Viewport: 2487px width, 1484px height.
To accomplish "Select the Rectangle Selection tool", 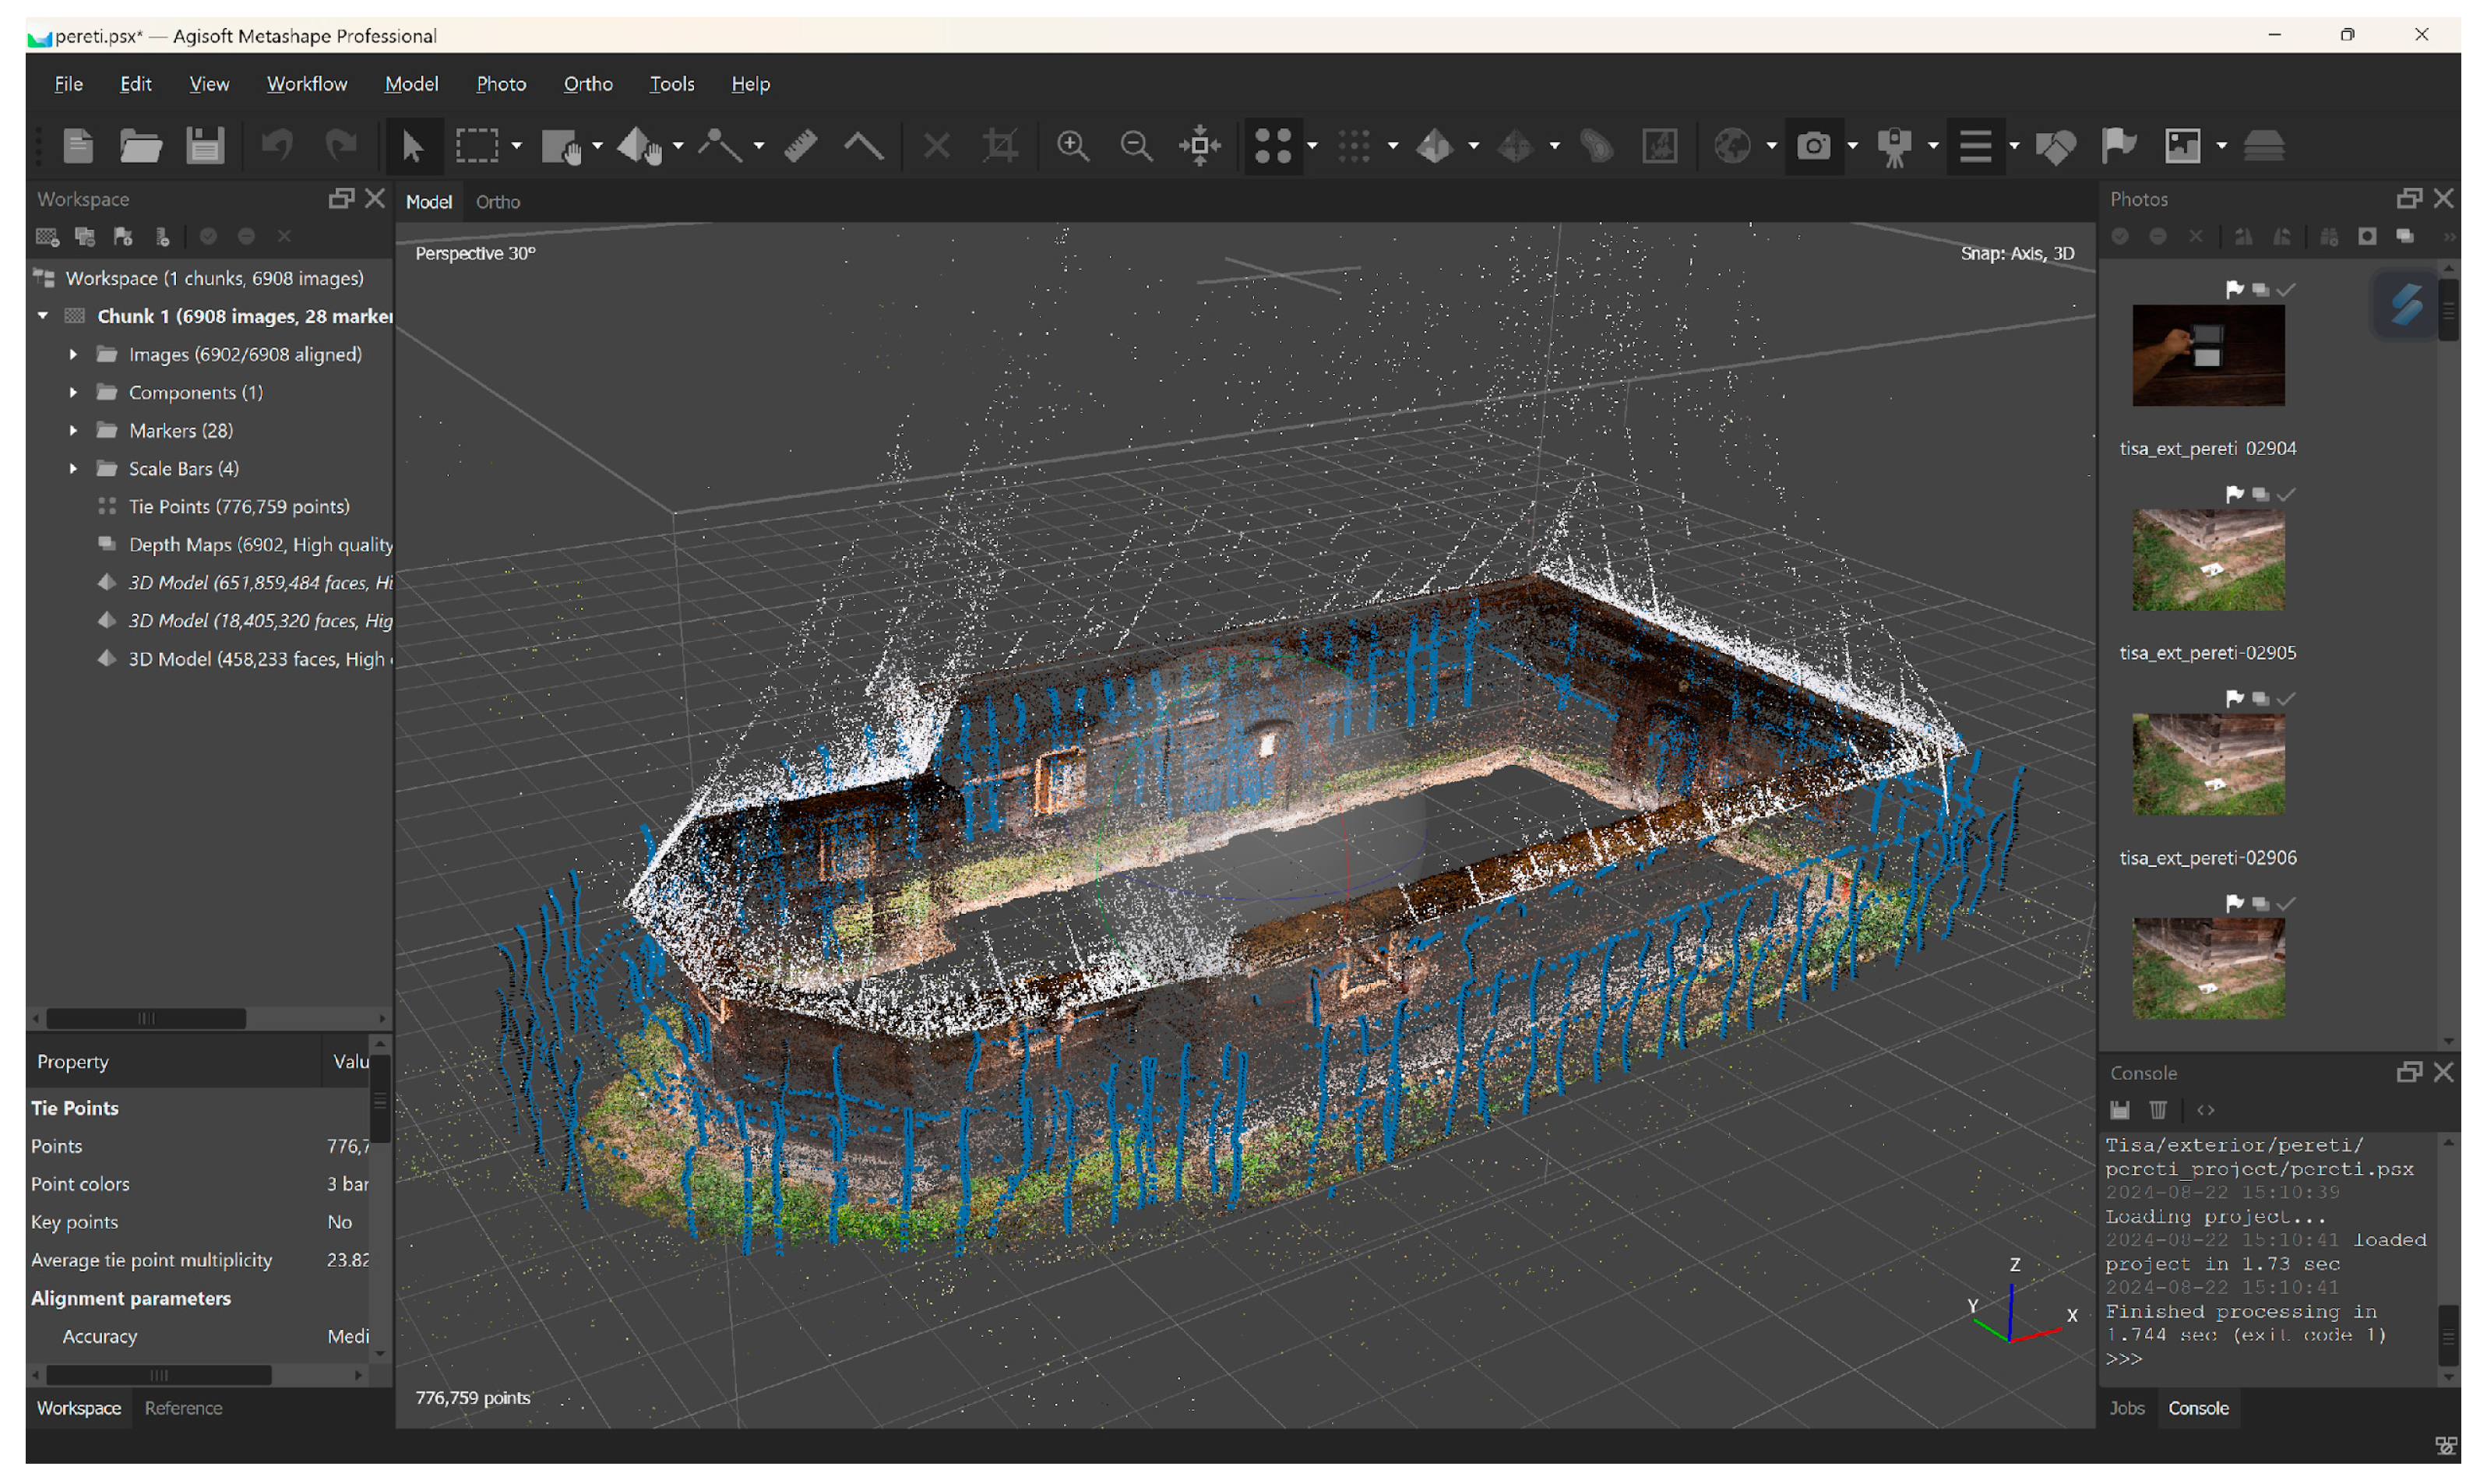I will pos(477,146).
